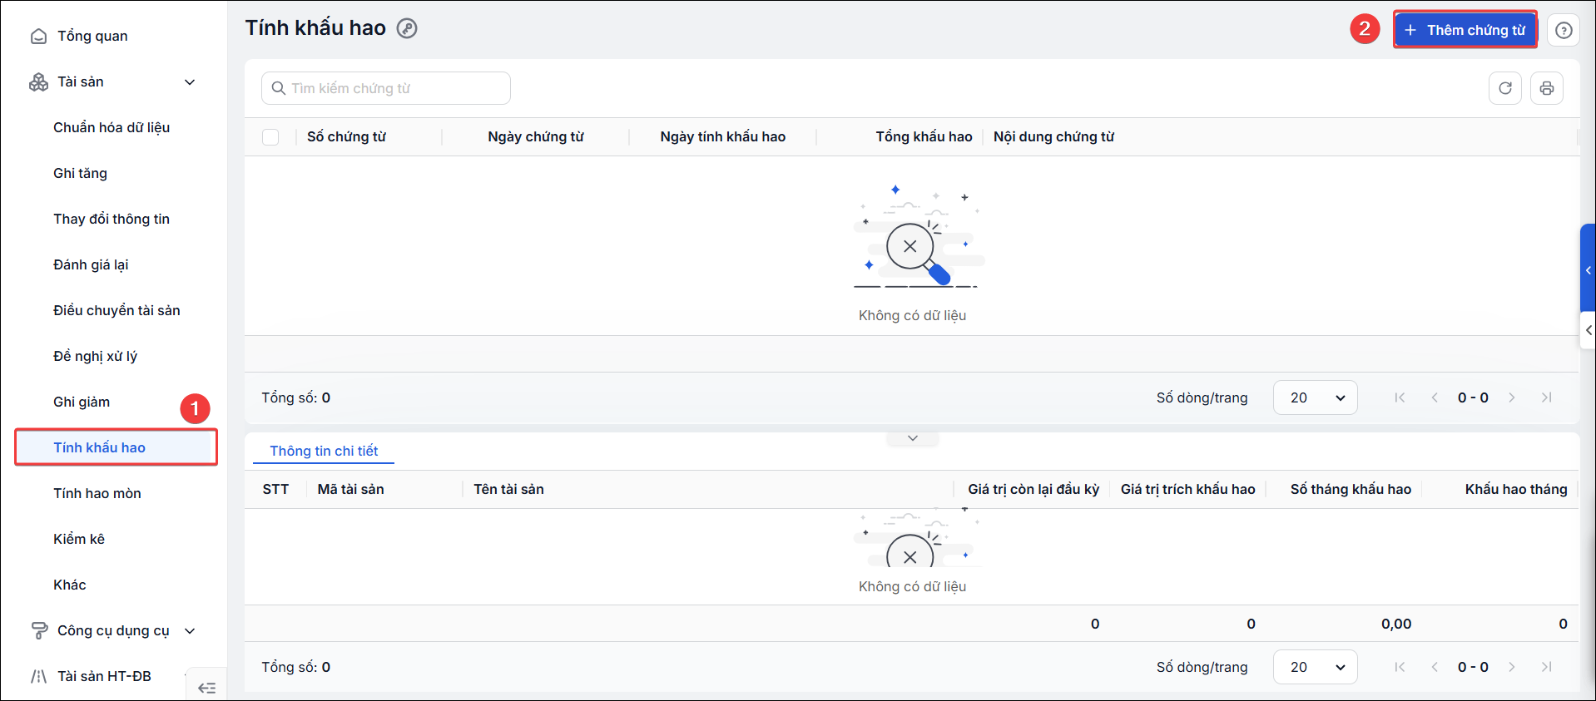Viewport: 1596px width, 701px height.
Task: Go to previous page in upper table pagination
Action: pos(1435,397)
